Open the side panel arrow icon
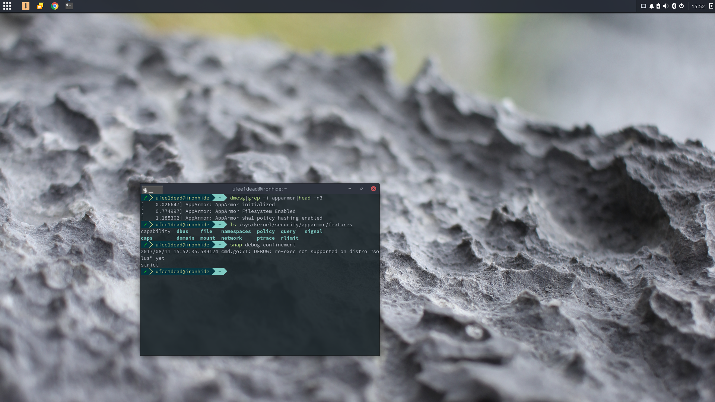The image size is (715, 402). click(x=711, y=6)
